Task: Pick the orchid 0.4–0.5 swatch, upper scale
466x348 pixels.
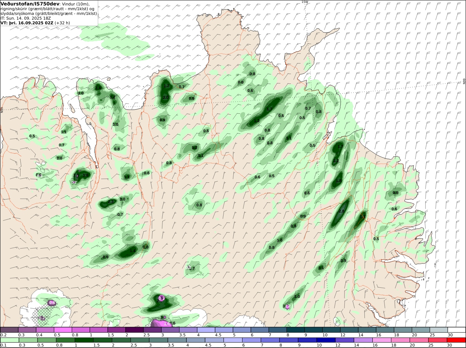Action: point(45,329)
